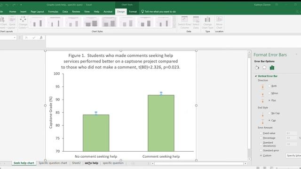Viewport: 301px width, 169px height.
Task: Switch to the Format chart tools tab
Action: tap(133, 12)
